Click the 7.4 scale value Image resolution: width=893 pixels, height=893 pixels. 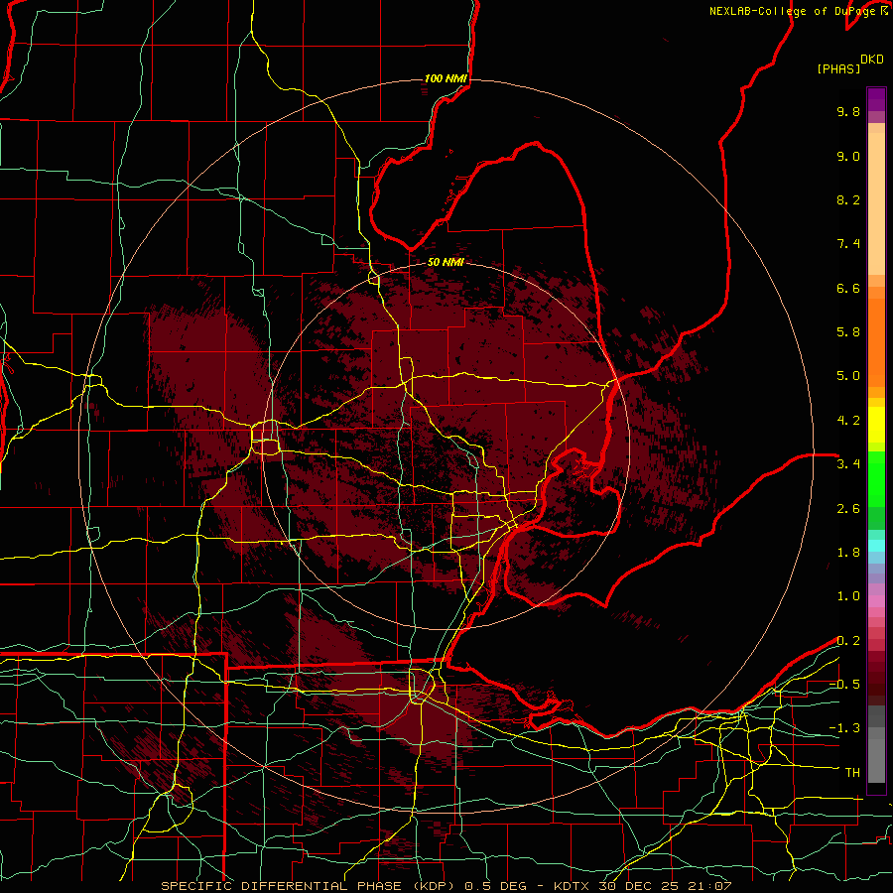pyautogui.click(x=848, y=244)
